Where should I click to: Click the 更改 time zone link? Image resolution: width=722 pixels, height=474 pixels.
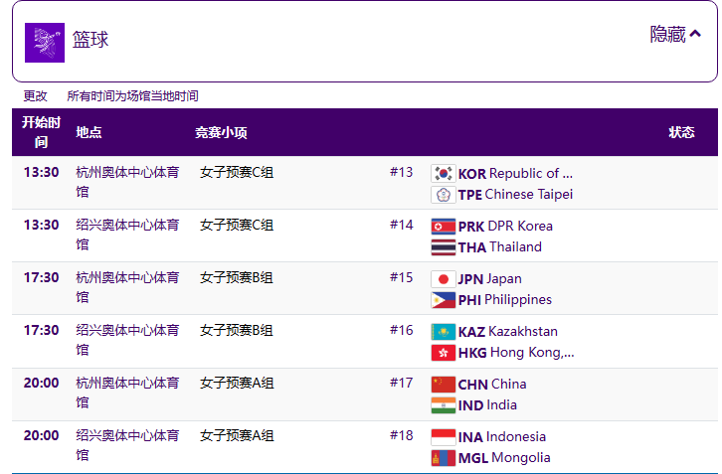(36, 96)
